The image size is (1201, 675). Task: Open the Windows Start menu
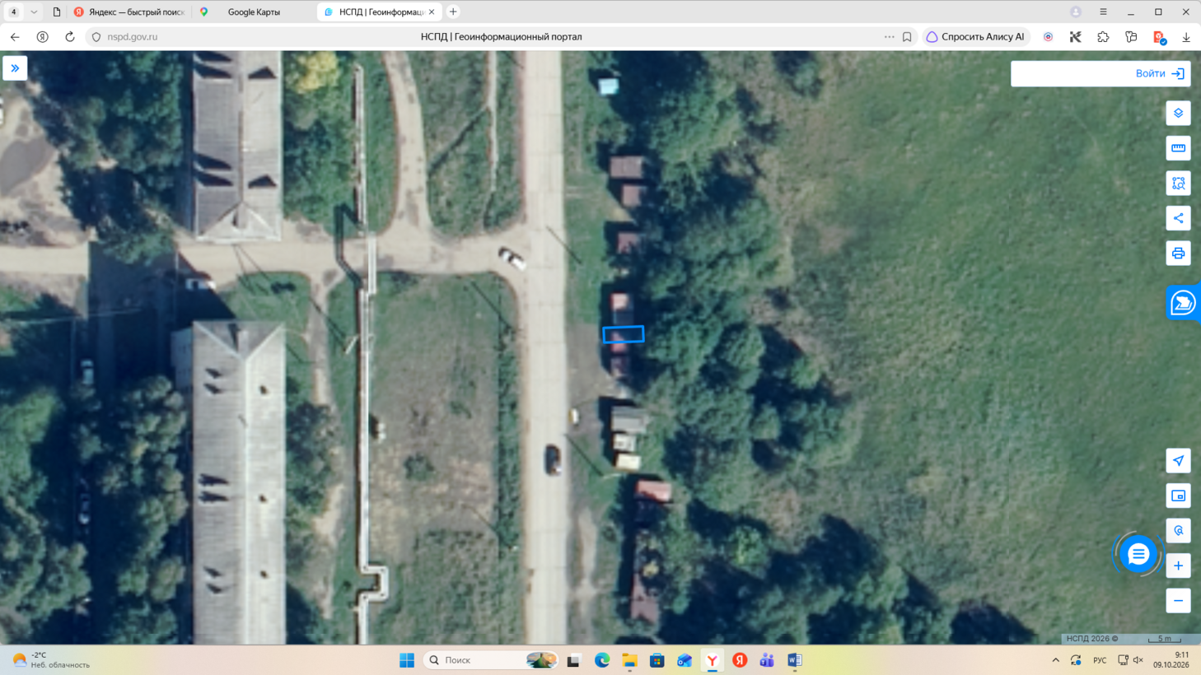tap(407, 660)
